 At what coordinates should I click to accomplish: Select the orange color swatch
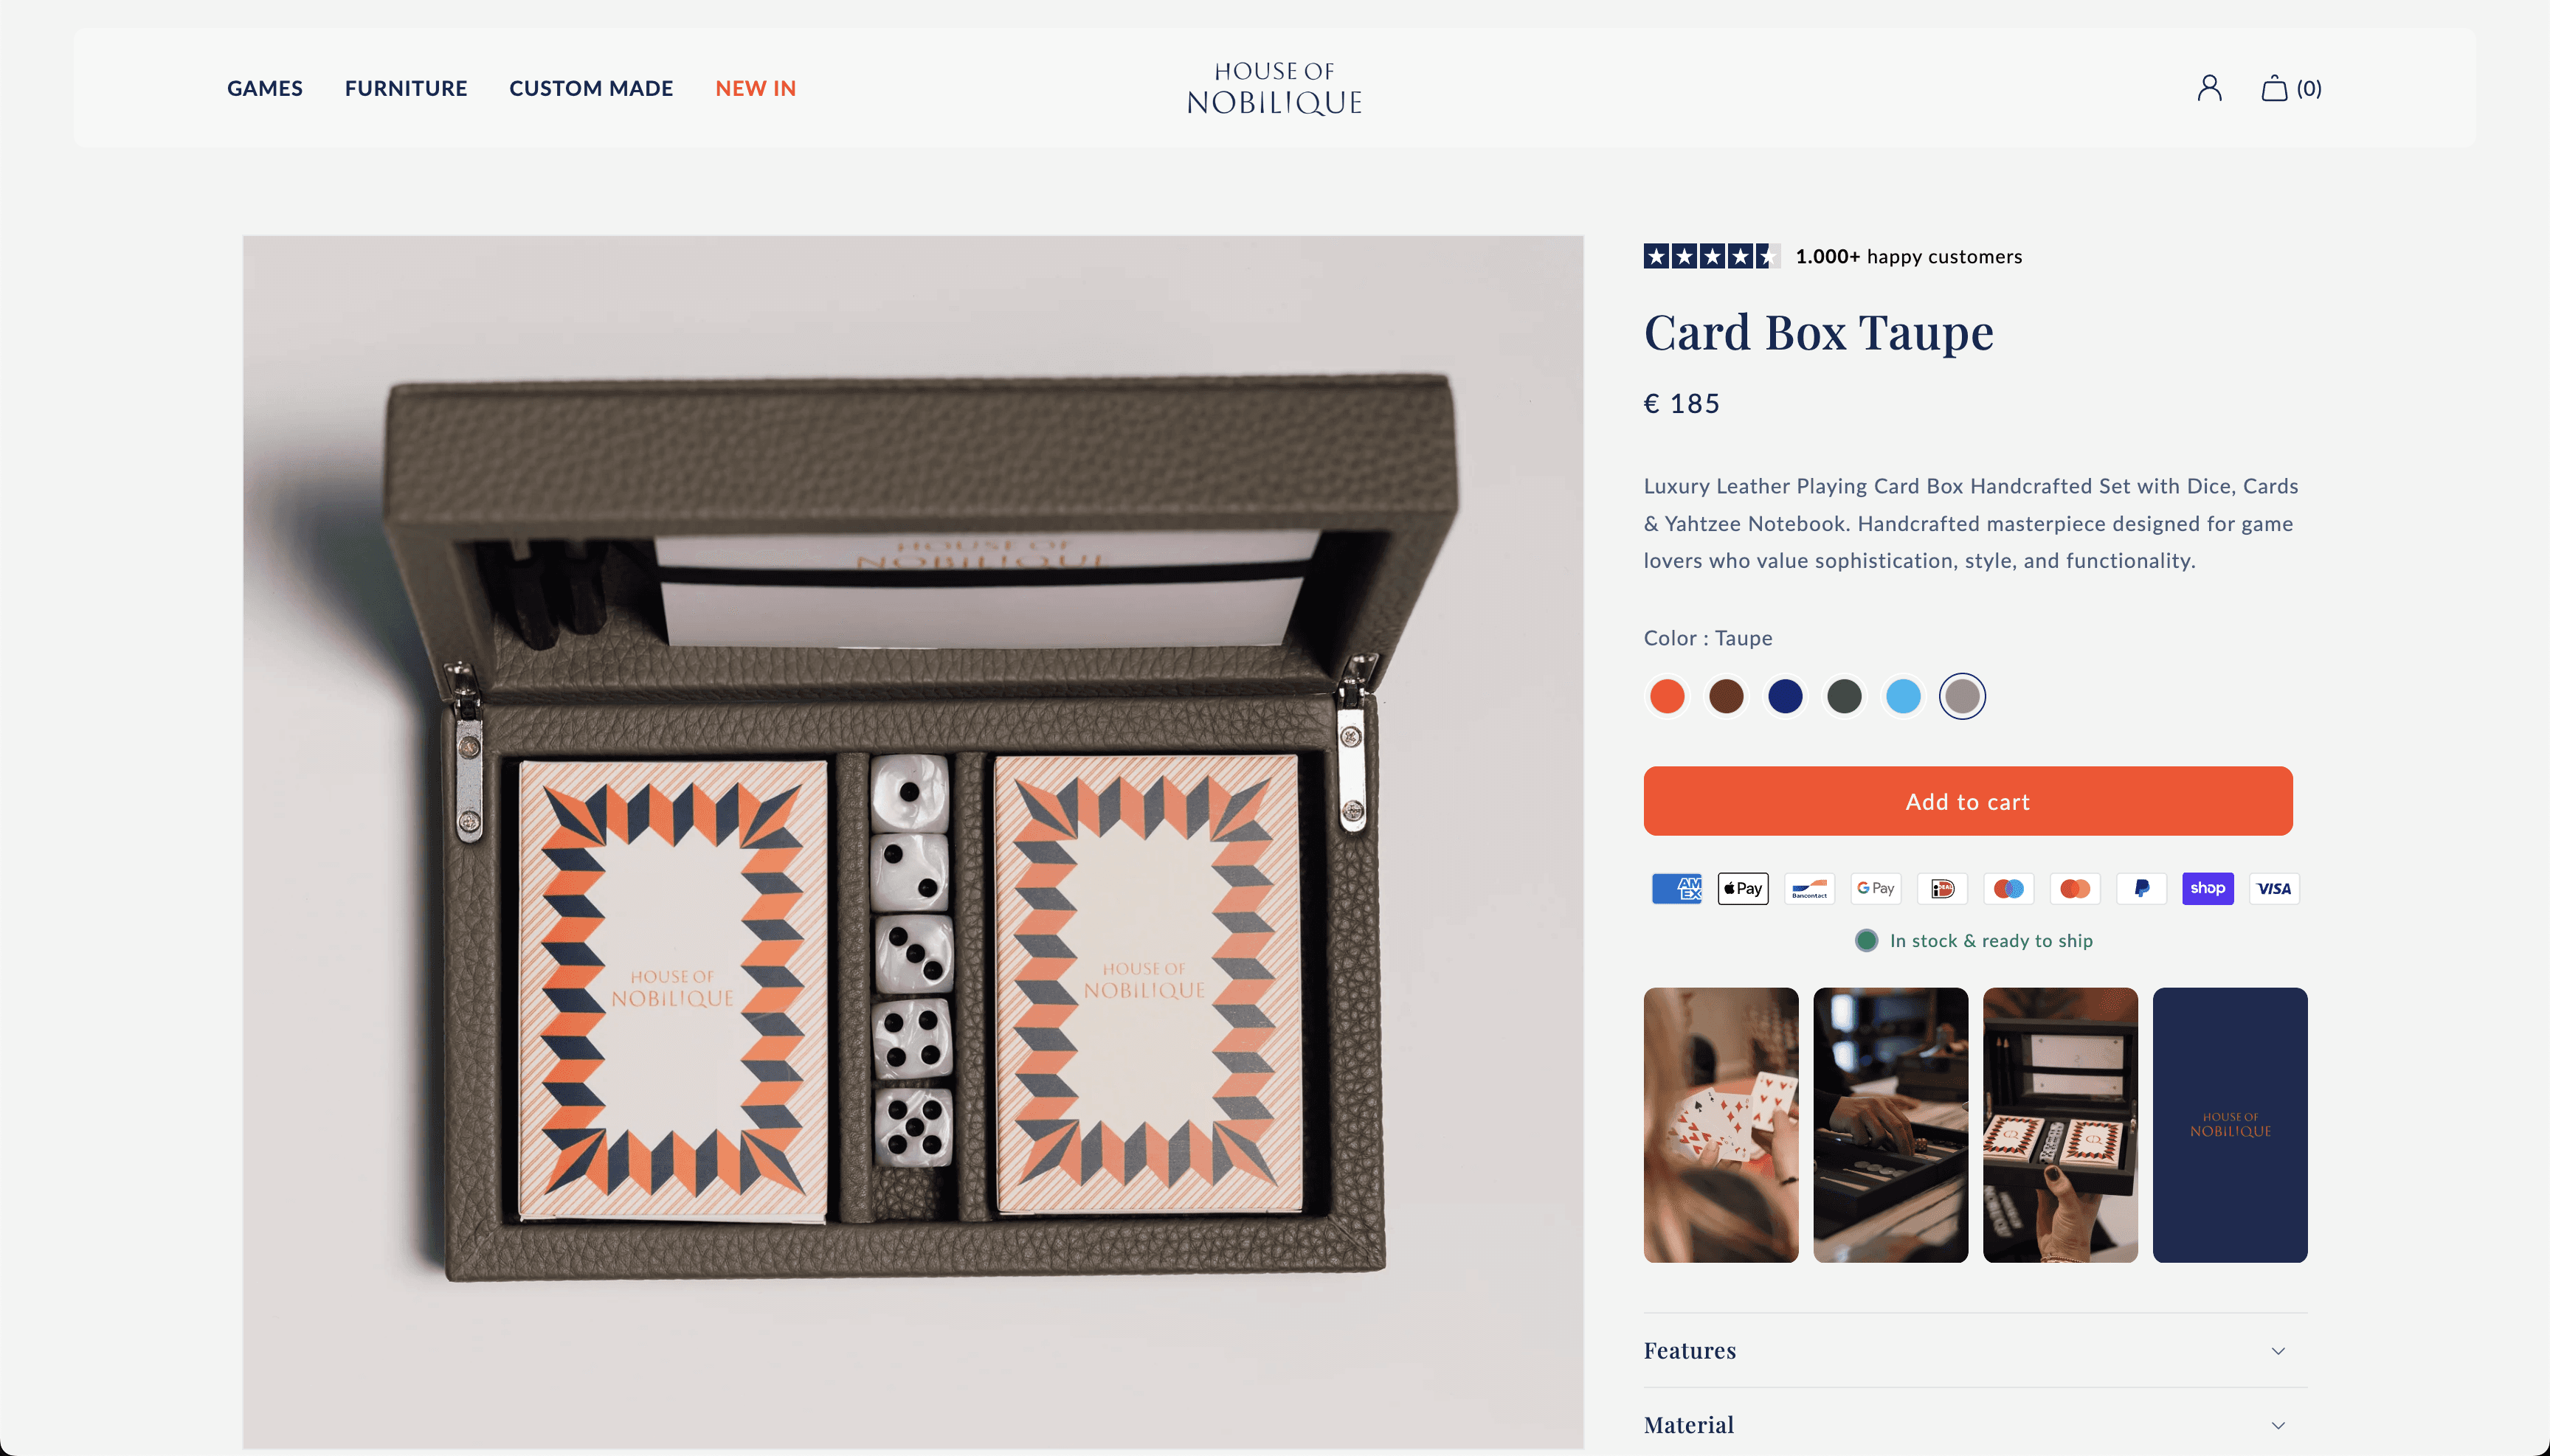(x=1667, y=696)
